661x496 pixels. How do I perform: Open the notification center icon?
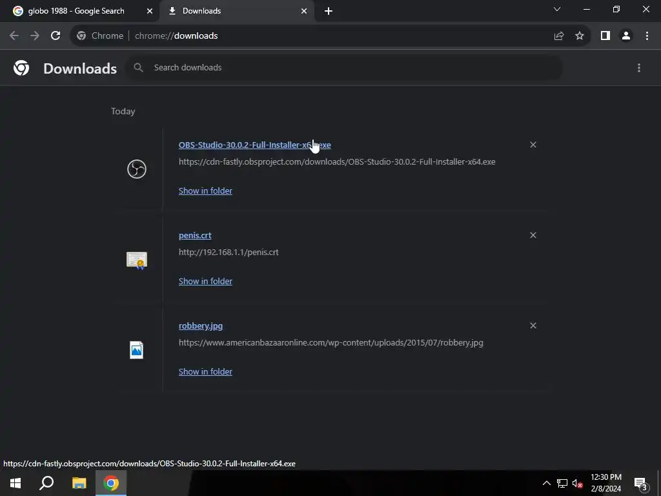tap(640, 483)
